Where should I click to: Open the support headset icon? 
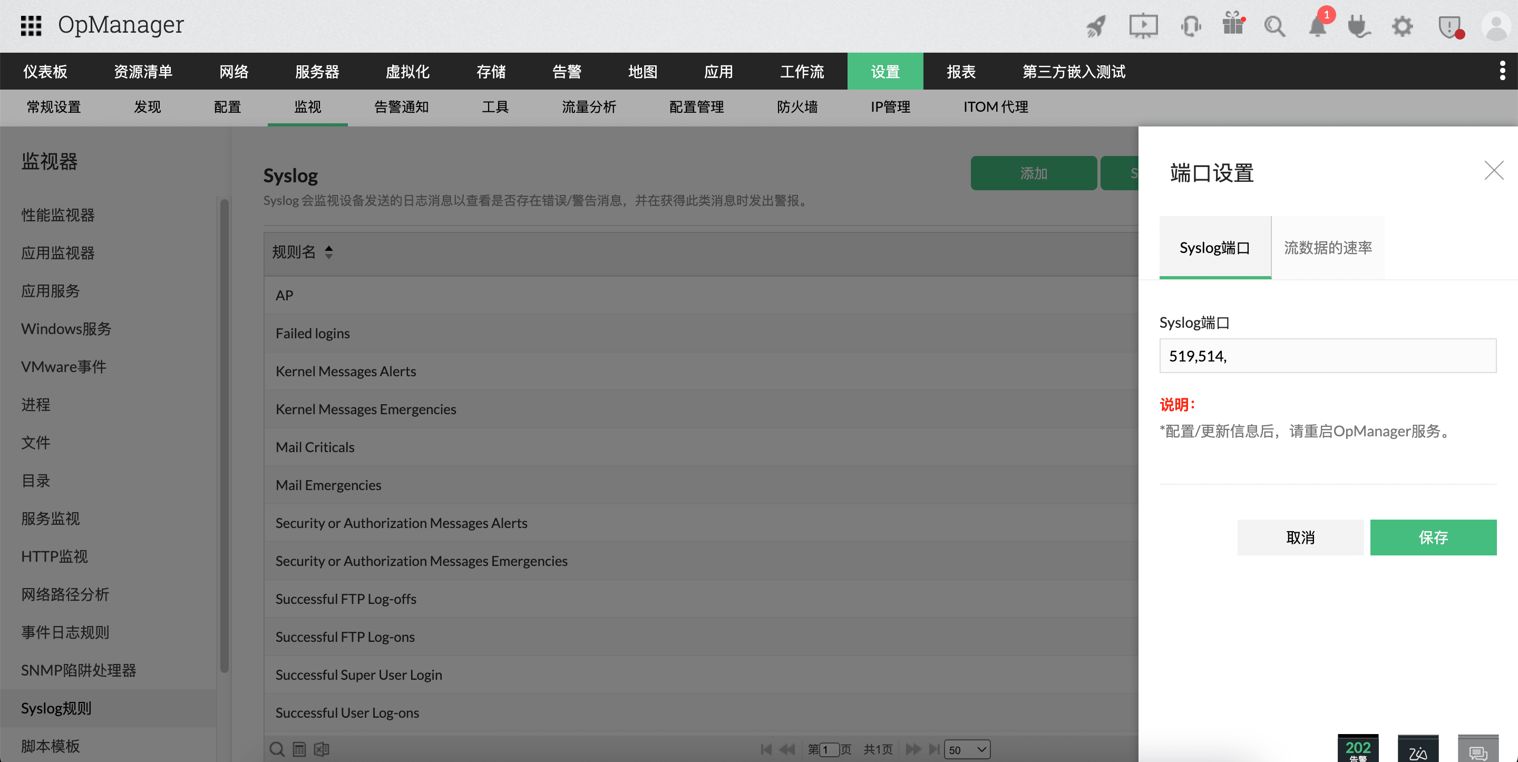point(1190,26)
